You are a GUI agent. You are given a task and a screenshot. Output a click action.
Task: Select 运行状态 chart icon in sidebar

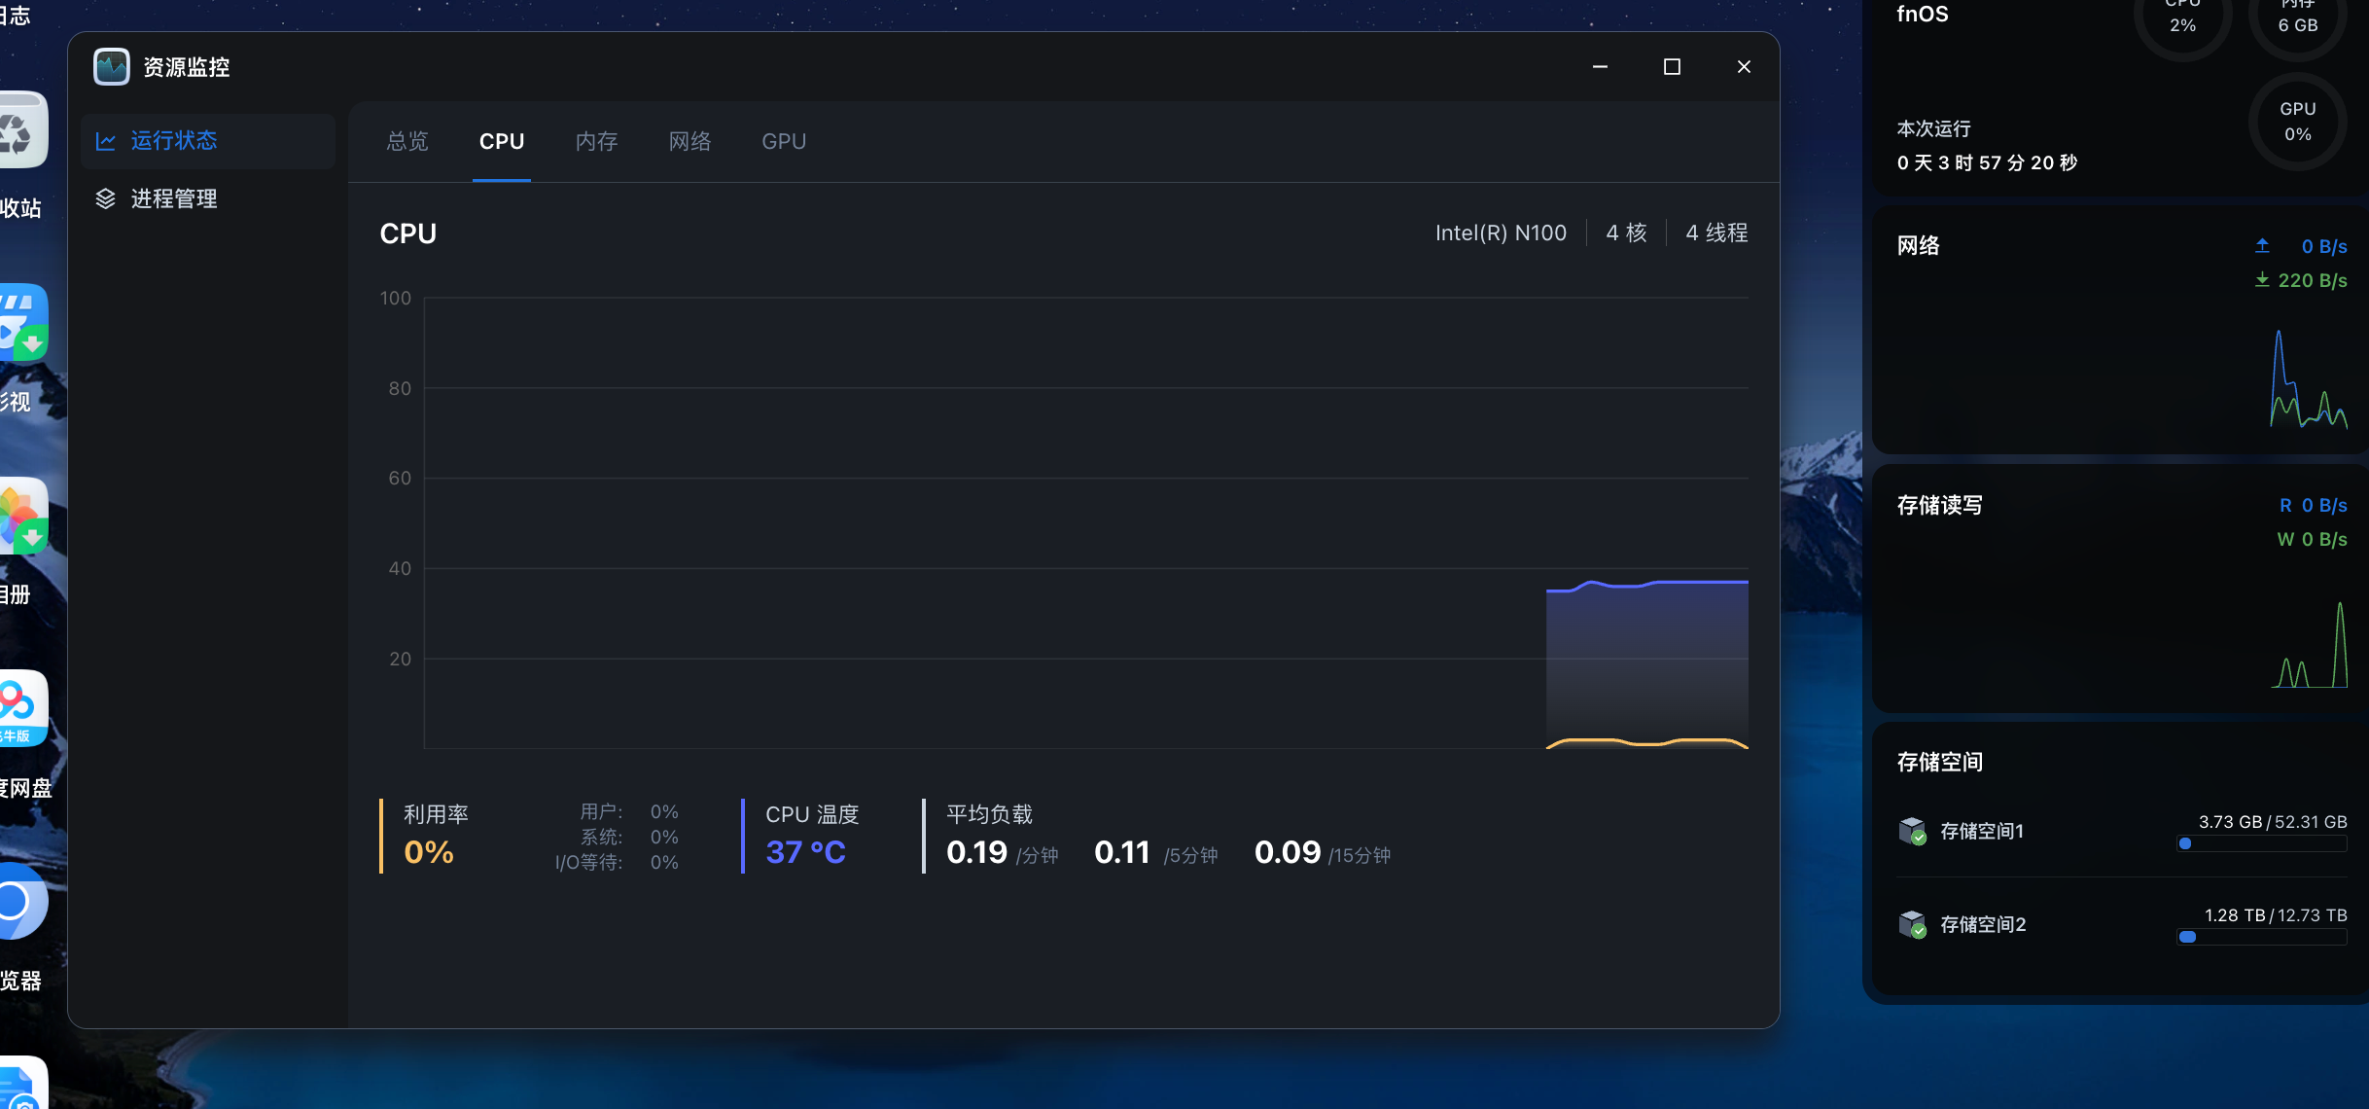(x=106, y=141)
